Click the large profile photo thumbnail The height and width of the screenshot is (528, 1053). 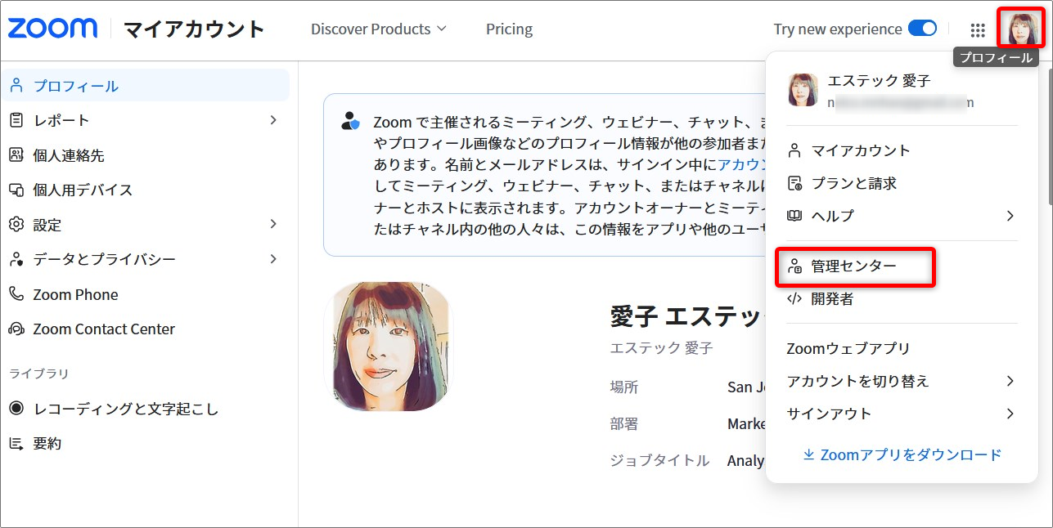[389, 347]
